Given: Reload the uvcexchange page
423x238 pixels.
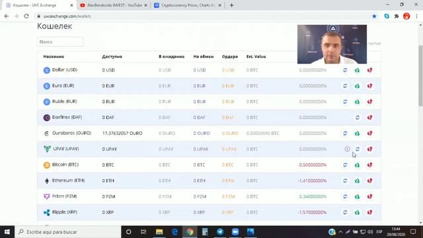Looking at the screenshot, I should tap(26, 16).
